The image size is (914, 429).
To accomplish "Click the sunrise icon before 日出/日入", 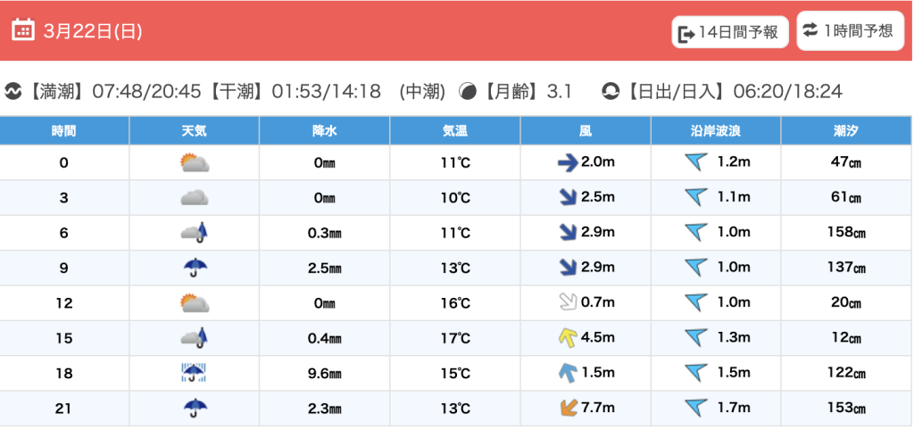I will click(x=611, y=92).
